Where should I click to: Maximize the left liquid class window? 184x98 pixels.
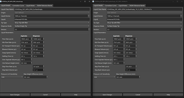pos(85,1)
